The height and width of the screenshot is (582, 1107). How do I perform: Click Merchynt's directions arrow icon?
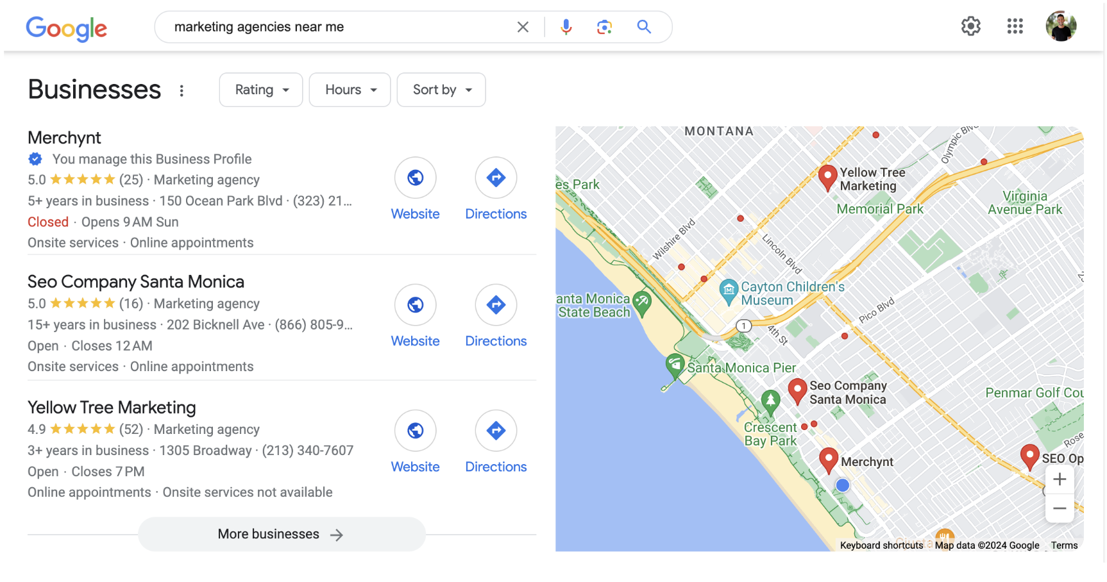click(x=496, y=178)
